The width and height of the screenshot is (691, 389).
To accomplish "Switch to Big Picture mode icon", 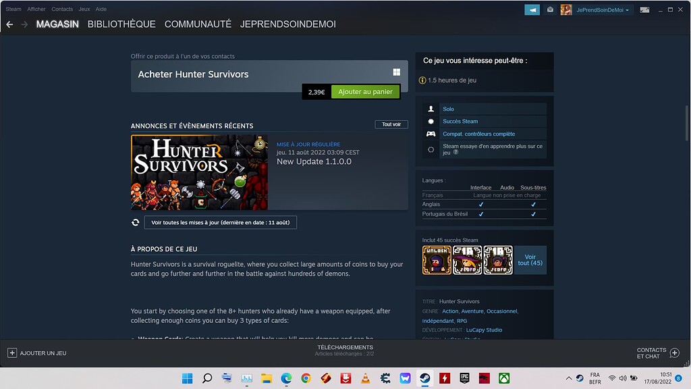I will pos(644,9).
